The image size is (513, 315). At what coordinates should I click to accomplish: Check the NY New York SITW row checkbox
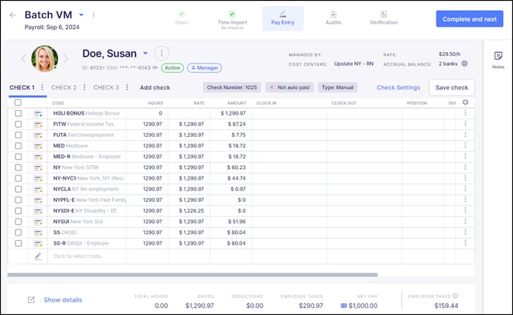point(18,167)
